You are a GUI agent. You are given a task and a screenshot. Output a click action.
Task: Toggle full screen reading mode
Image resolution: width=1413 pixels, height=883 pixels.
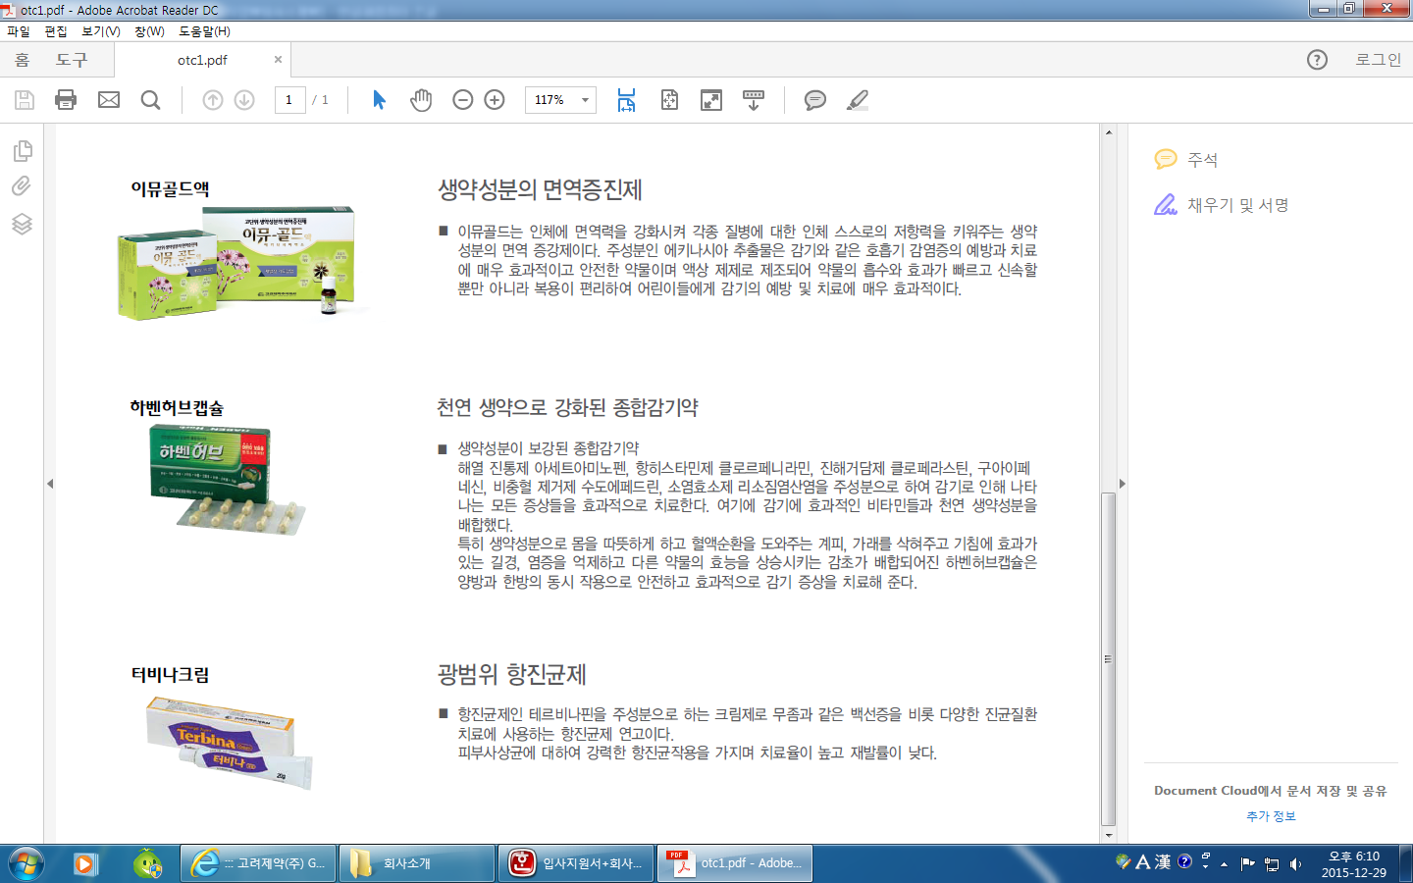coord(711,100)
